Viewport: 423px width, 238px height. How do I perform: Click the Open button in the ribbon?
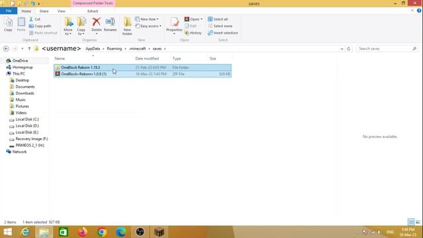tap(193, 19)
